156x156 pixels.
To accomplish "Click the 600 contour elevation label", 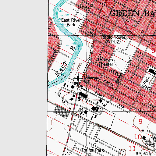I will point(151,81).
